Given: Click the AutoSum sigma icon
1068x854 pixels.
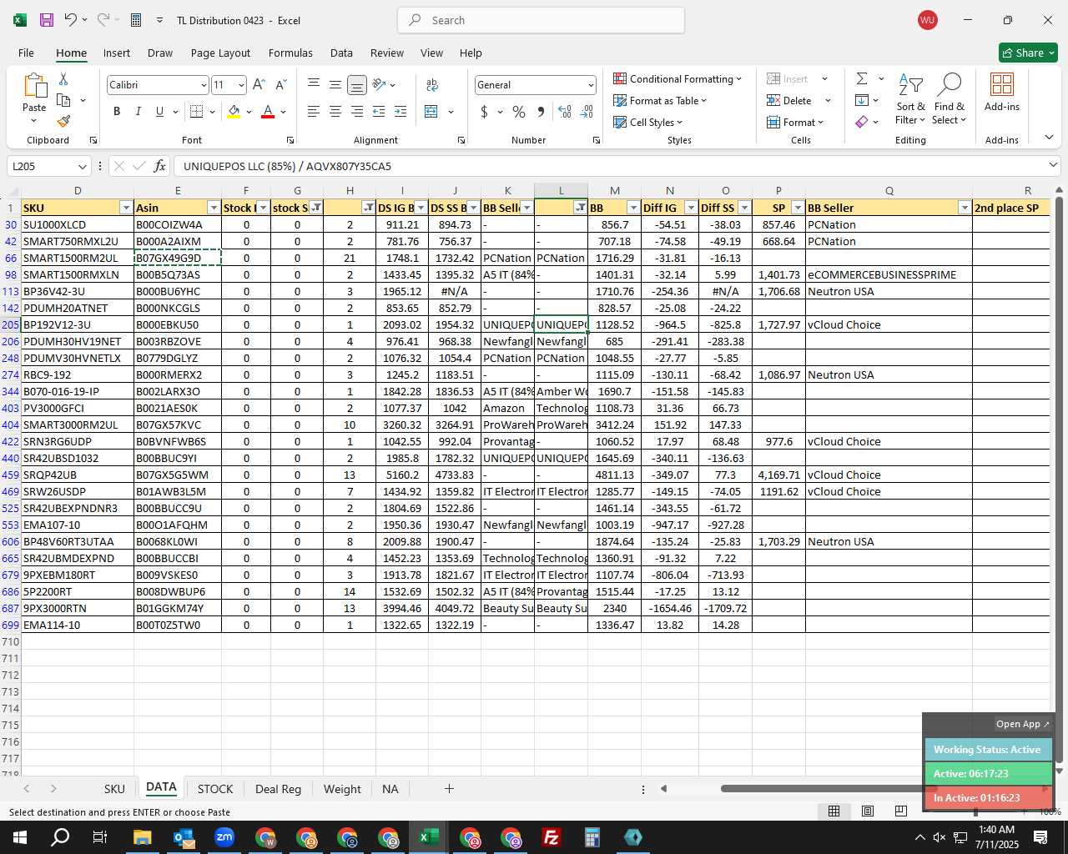Looking at the screenshot, I should coord(862,78).
